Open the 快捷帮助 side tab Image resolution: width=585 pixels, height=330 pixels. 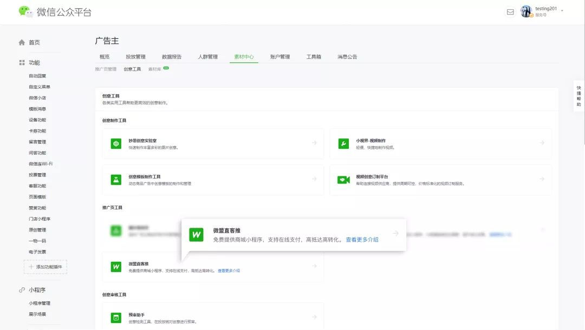tap(578, 96)
